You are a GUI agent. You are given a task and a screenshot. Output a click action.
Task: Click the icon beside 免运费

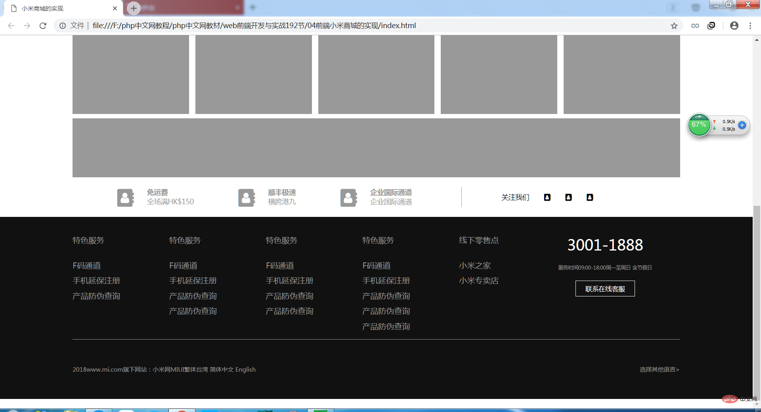pyautogui.click(x=125, y=197)
